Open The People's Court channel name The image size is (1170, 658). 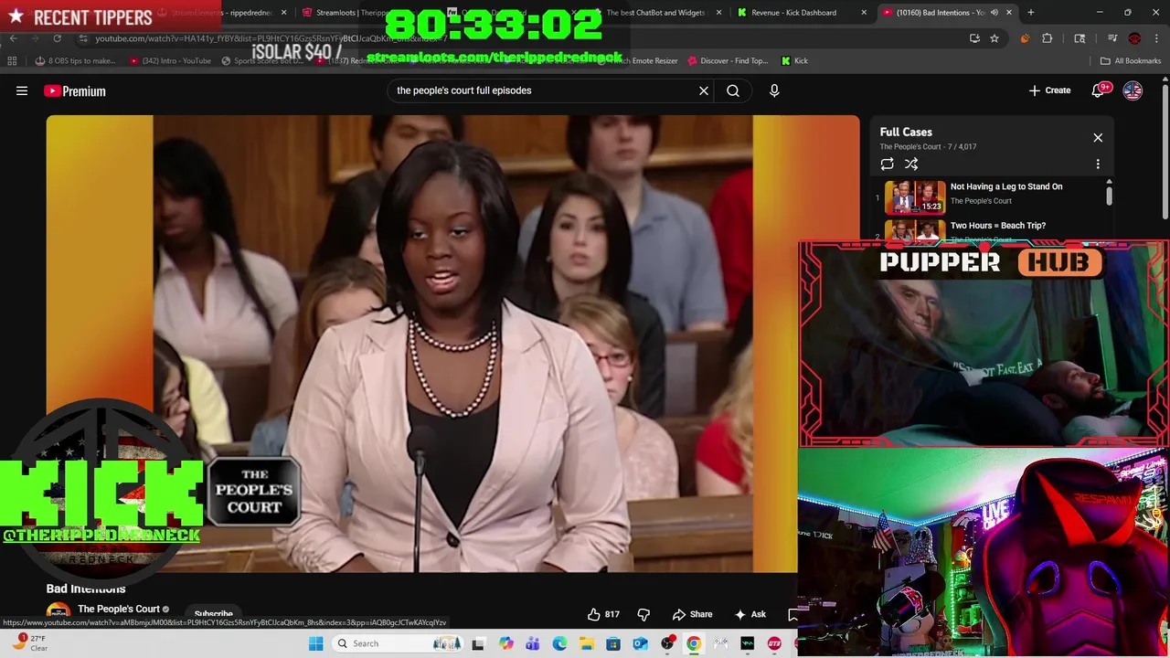118,609
